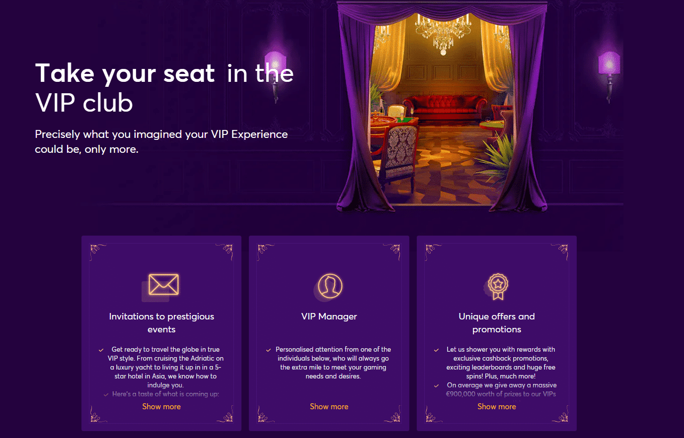This screenshot has height=438, width=684.
Task: Click the 'Precisely what you imagined' subtitle
Action: (161, 142)
